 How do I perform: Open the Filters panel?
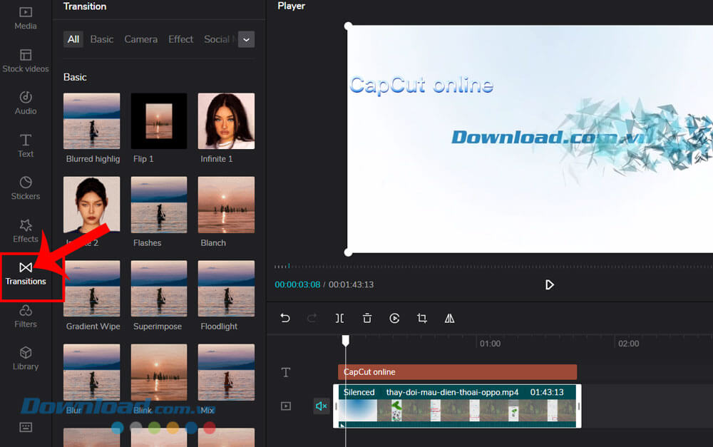[x=26, y=316]
